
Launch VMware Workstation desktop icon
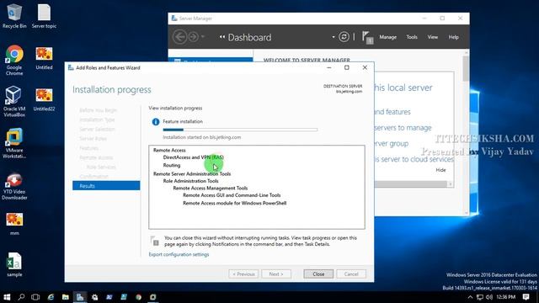pyautogui.click(x=14, y=143)
